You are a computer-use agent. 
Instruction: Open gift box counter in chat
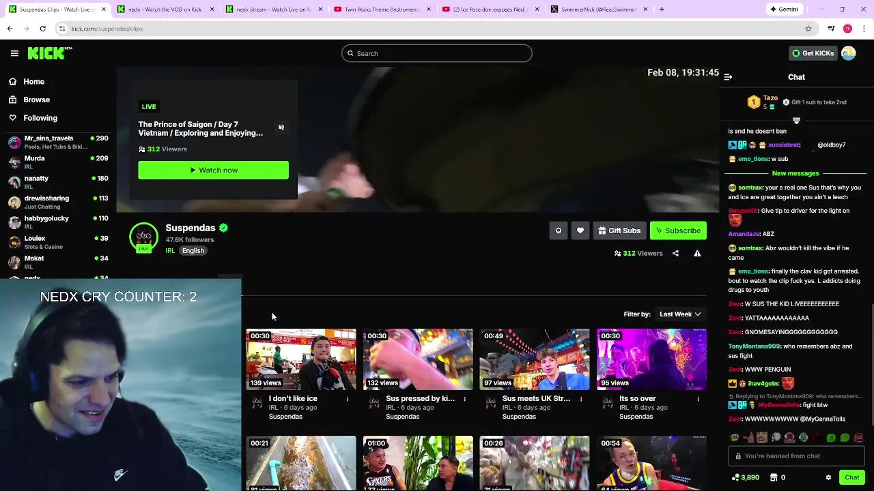[x=778, y=477]
